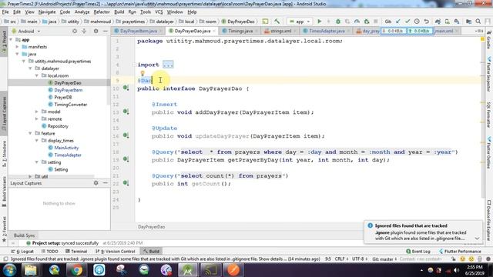
Task: Hide the project panel with minus icon
Action: 106,31
